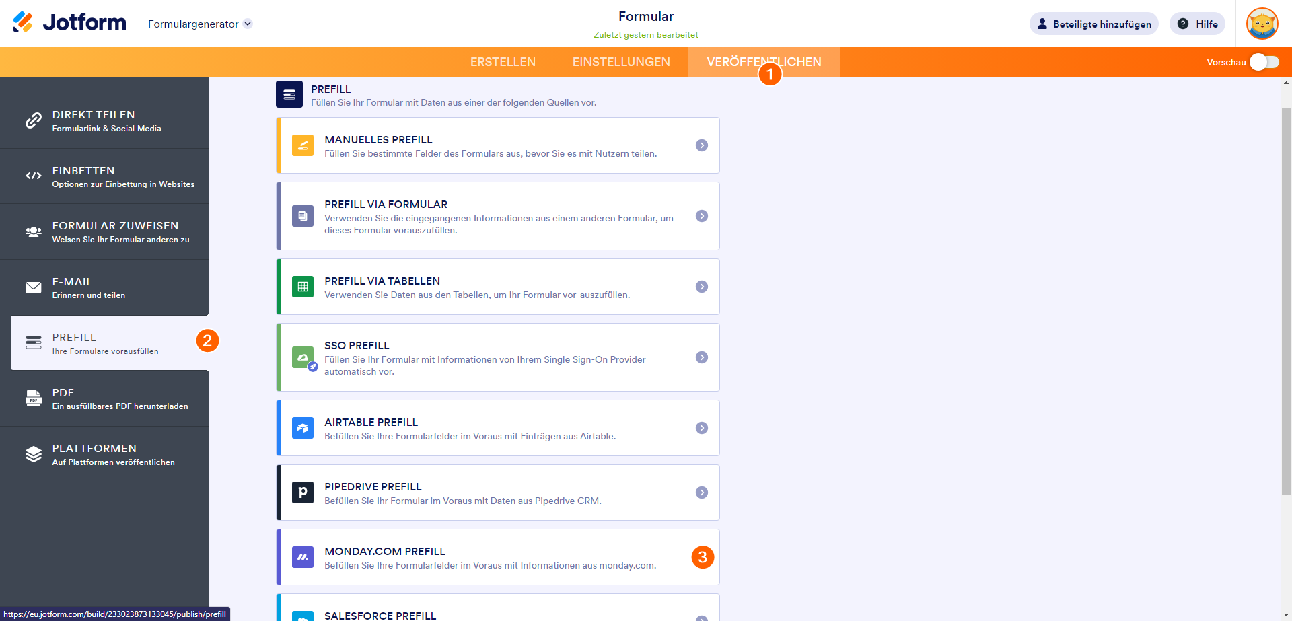Click the monday.com Prefill icon

(303, 557)
